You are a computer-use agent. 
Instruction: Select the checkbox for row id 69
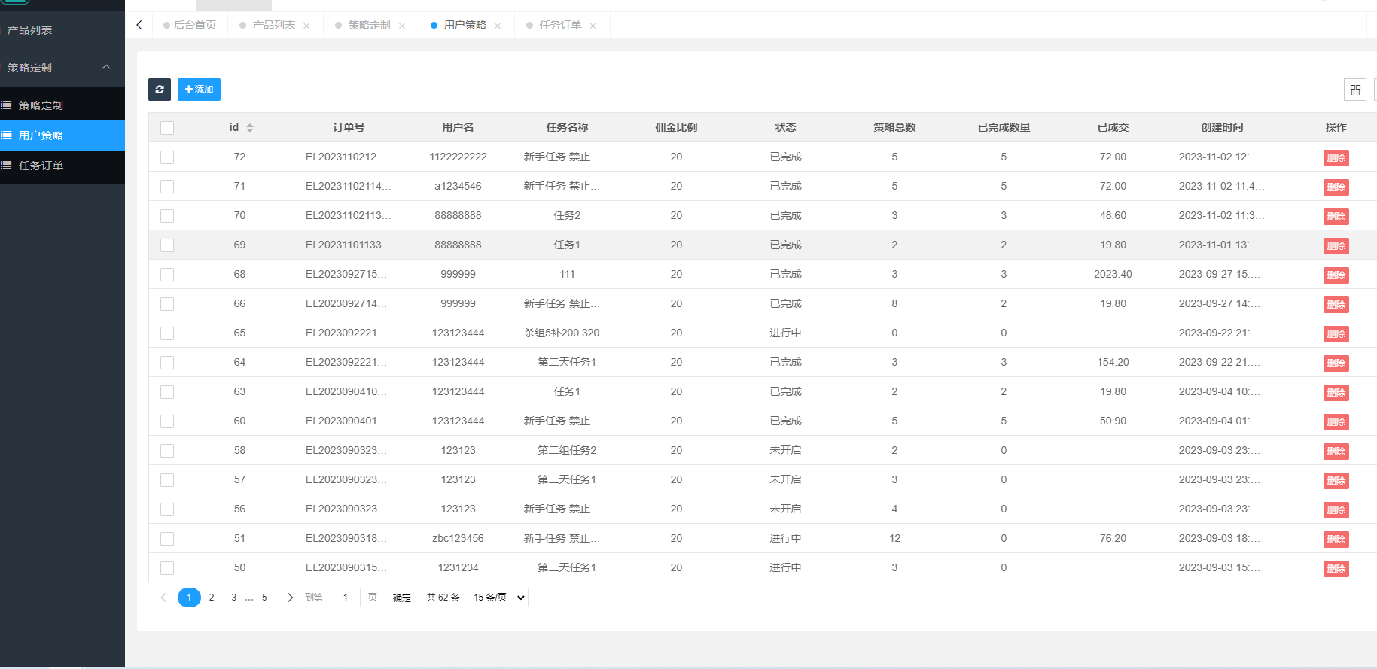coord(167,245)
